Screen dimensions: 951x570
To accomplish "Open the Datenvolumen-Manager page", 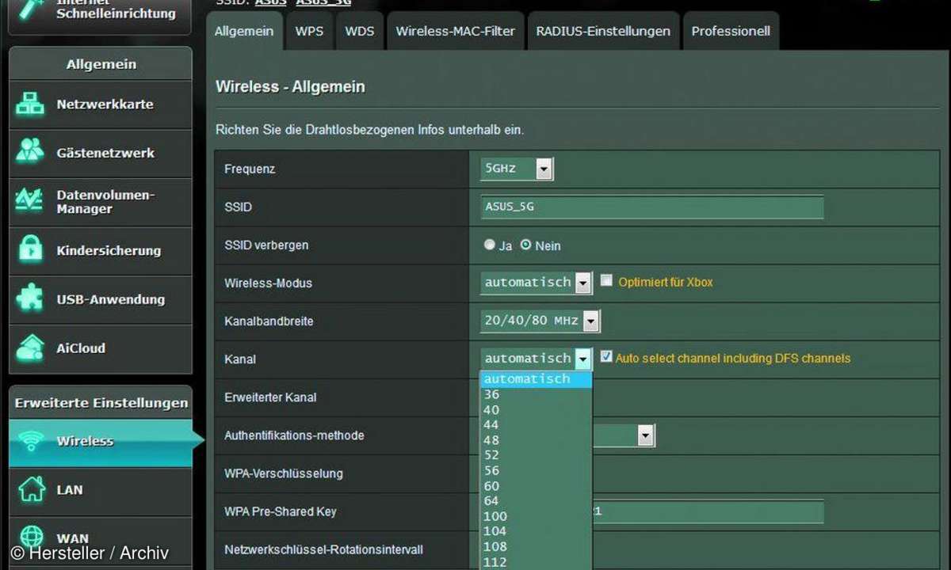I will coord(101,202).
